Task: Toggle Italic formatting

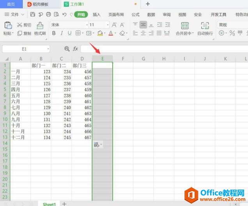Action: point(62,33)
